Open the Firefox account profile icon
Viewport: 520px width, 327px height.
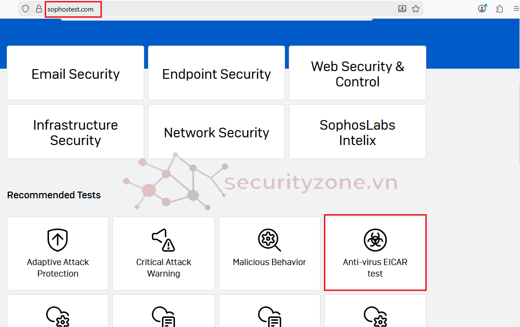tap(482, 9)
